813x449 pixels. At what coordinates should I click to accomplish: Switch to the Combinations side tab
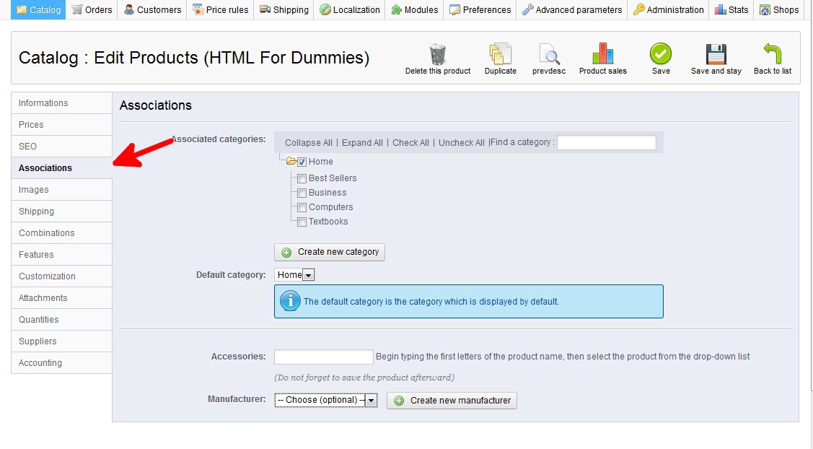coord(47,233)
